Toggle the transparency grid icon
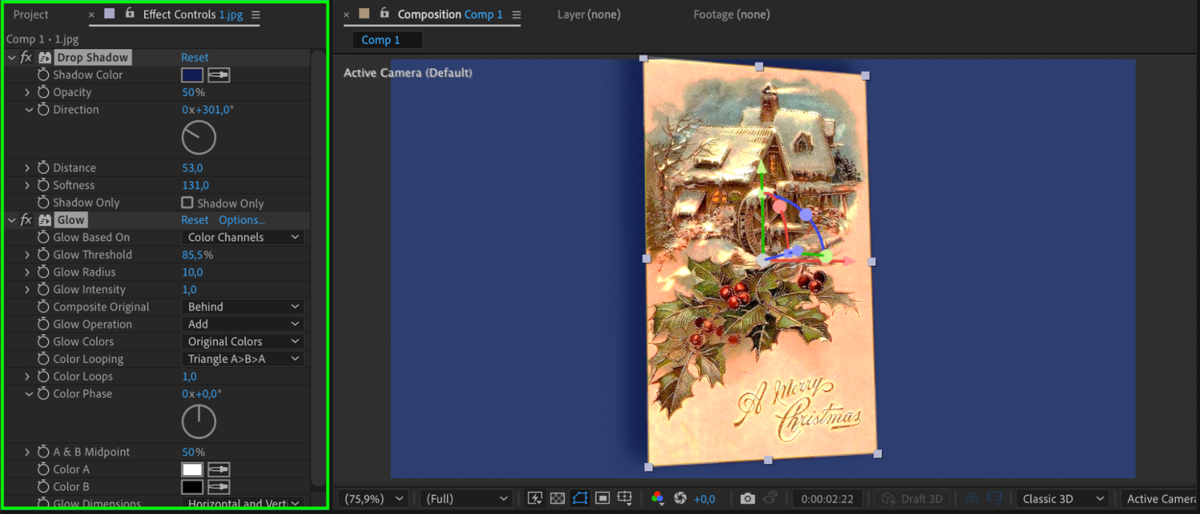Image resolution: width=1200 pixels, height=514 pixels. pos(558,498)
